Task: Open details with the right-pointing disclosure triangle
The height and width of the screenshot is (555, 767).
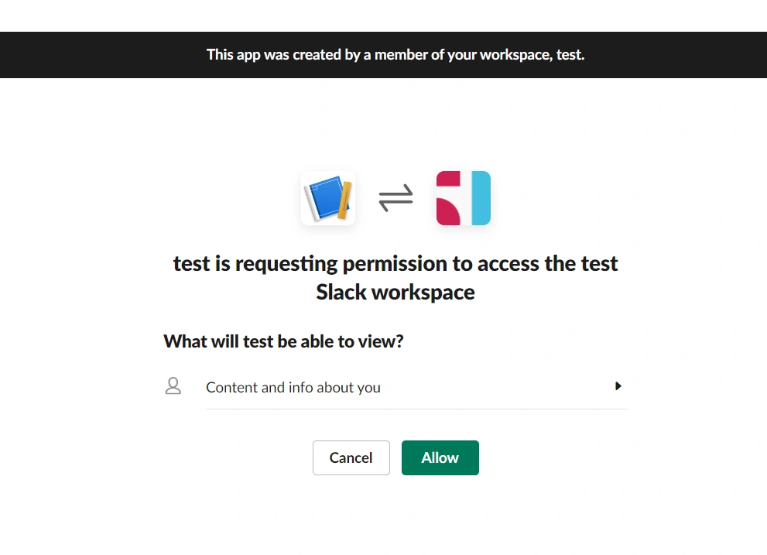Action: [x=618, y=385]
